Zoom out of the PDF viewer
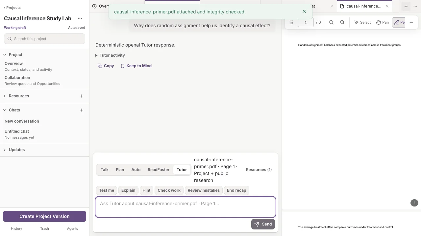Viewport: 421px width, 236px height. coord(331,22)
